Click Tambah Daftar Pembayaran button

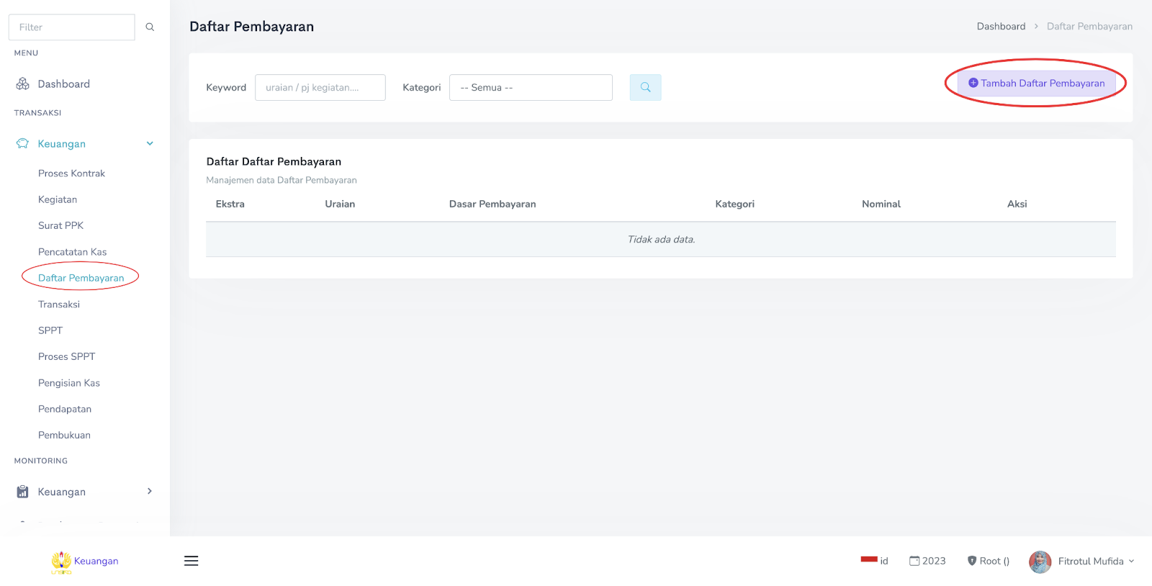[1036, 84]
